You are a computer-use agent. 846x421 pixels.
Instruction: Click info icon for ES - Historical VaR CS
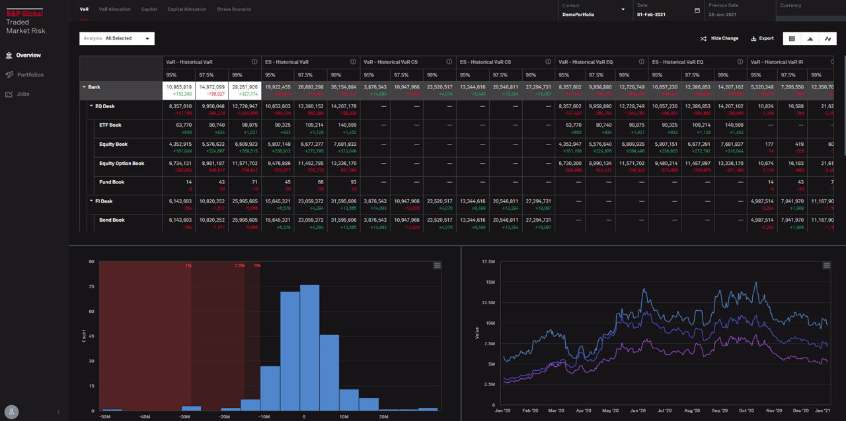[x=548, y=62]
